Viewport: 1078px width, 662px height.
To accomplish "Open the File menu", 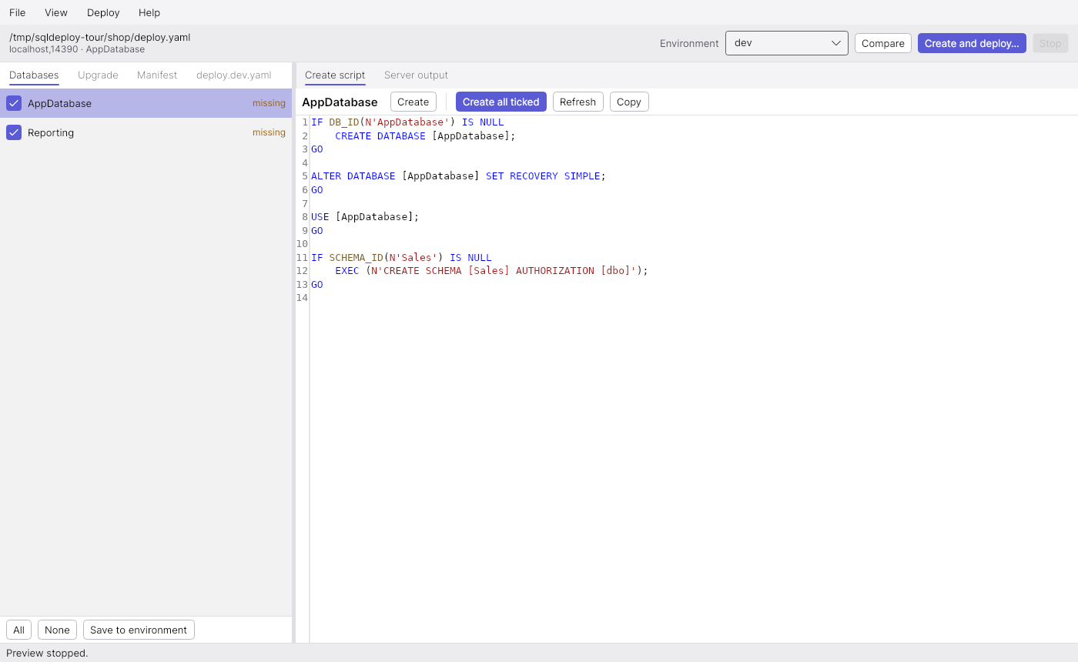I will tap(17, 12).
